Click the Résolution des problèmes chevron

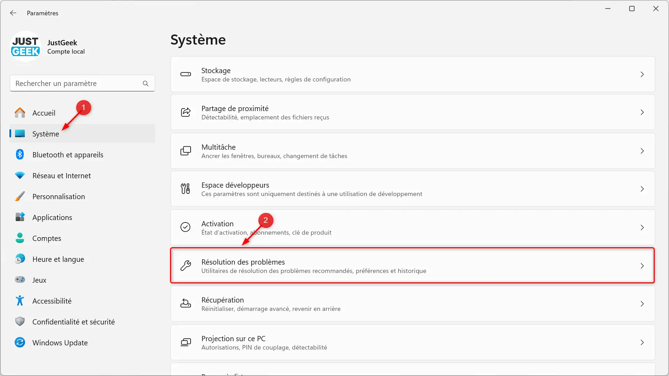click(642, 266)
